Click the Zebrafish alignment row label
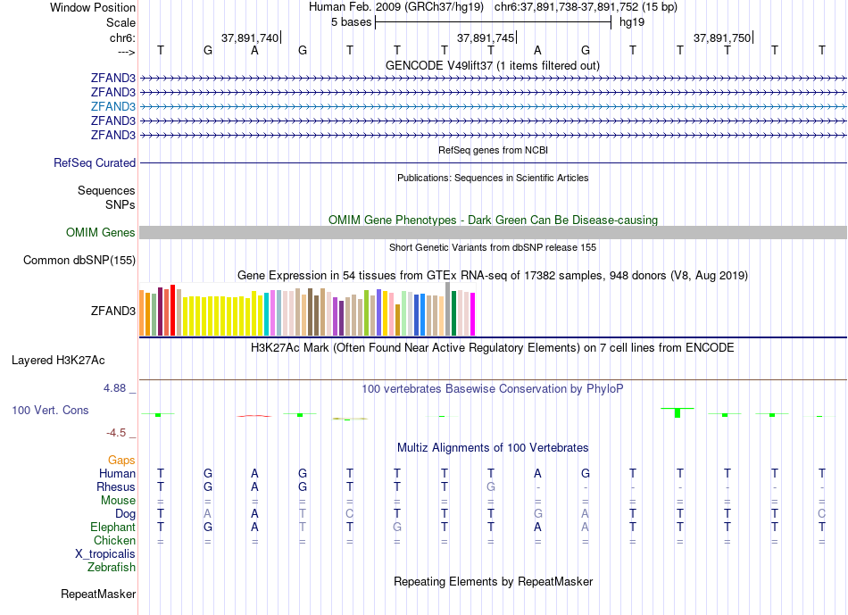 click(112, 568)
